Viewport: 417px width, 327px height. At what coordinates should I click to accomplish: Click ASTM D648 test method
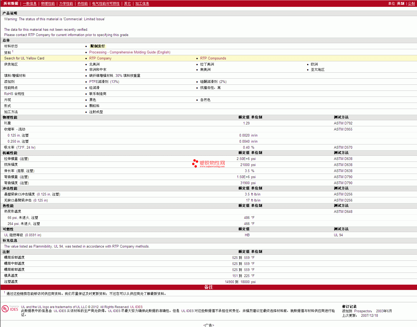coord(343,212)
